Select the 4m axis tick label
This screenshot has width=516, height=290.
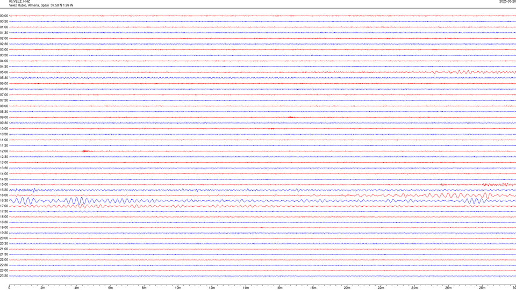[x=77, y=288]
